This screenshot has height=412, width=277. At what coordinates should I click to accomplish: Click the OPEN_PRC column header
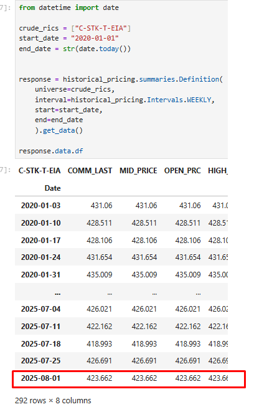pyautogui.click(x=182, y=171)
